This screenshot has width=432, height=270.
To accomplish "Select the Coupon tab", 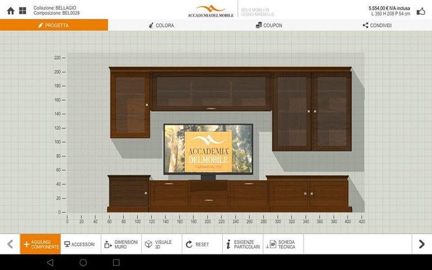I will click(x=269, y=25).
